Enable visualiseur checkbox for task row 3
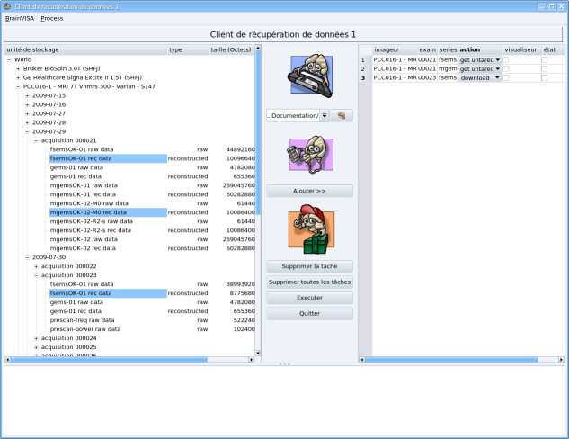 [505, 77]
